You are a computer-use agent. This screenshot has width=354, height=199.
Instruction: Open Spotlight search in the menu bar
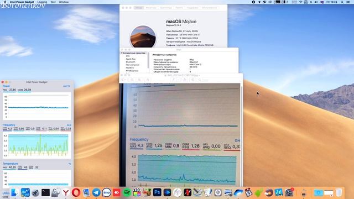coord(342,2)
